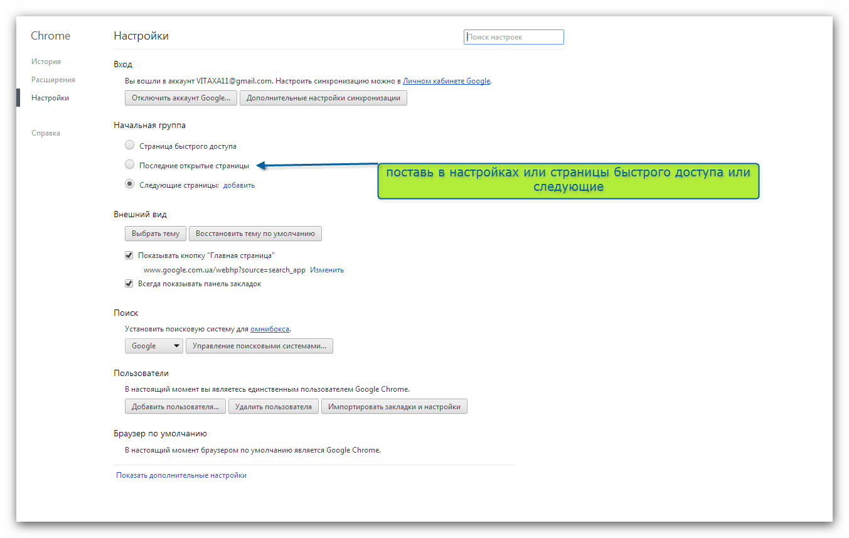Focus the "Поиск настроек" search field
The height and width of the screenshot is (538, 849).
tap(514, 37)
